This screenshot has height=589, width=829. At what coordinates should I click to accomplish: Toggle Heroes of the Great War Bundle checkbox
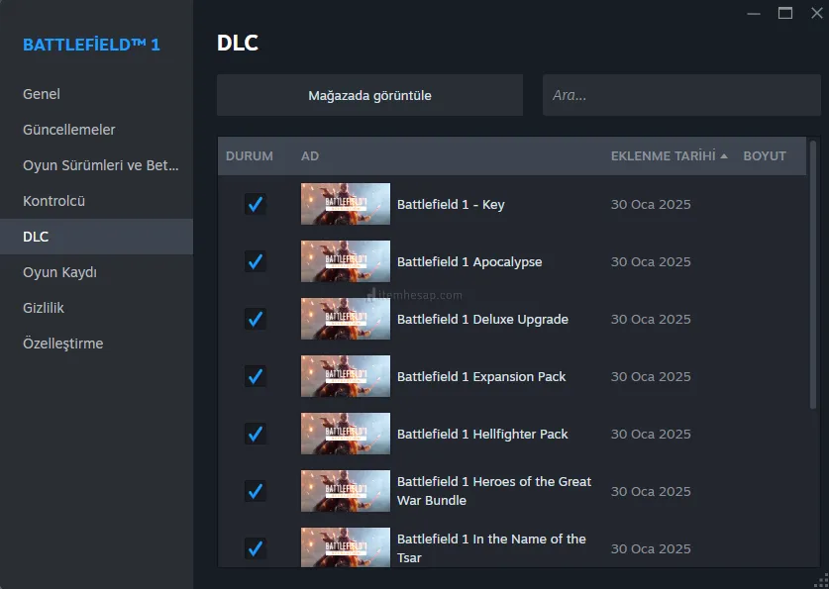pyautogui.click(x=256, y=491)
